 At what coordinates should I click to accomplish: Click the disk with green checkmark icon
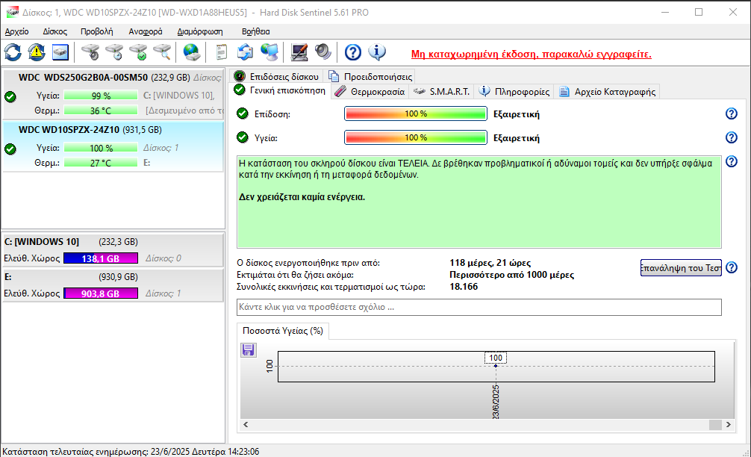(x=138, y=52)
